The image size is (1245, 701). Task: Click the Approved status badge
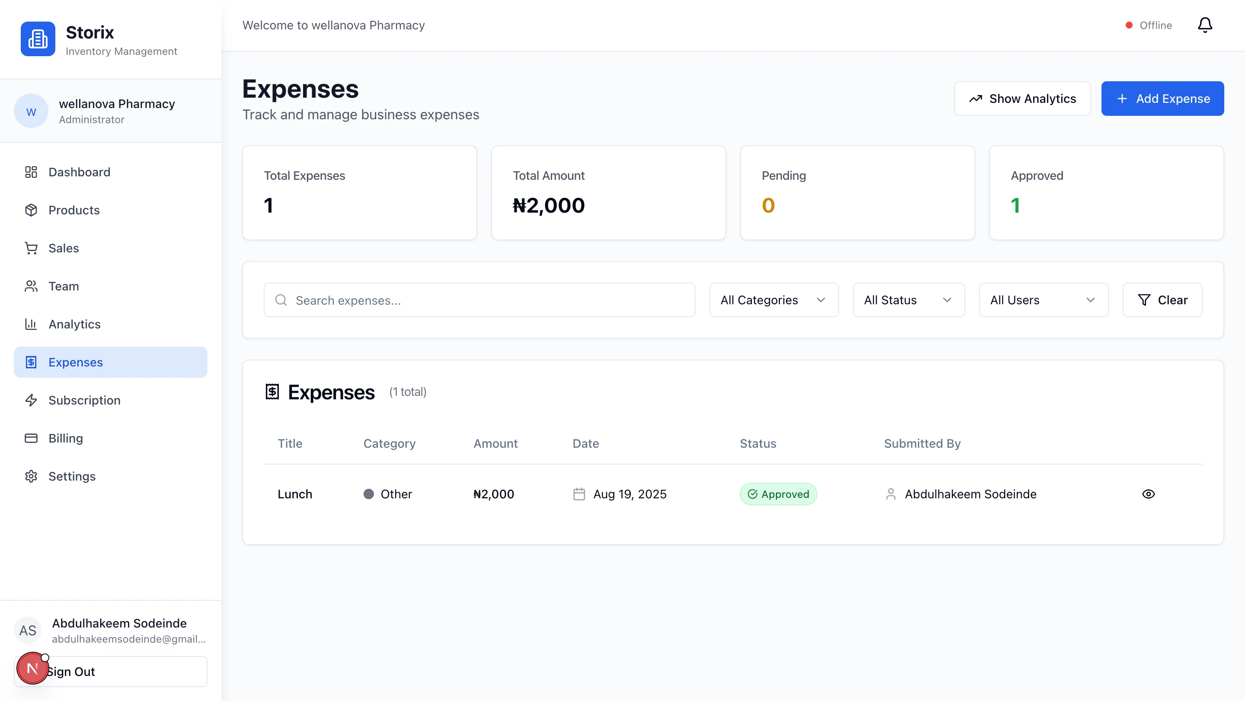pyautogui.click(x=778, y=494)
